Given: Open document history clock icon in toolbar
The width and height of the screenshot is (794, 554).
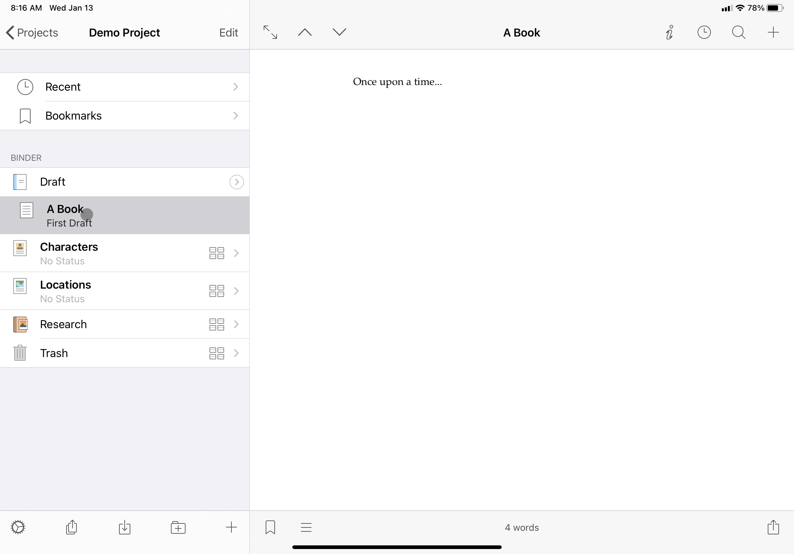Looking at the screenshot, I should tap(704, 33).
